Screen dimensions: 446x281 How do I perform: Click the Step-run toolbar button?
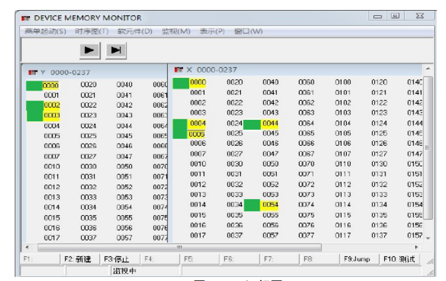116,51
